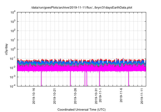Click the 10^3 y-axis tick label
The width and height of the screenshot is (161, 112).
click(x=13, y=21)
